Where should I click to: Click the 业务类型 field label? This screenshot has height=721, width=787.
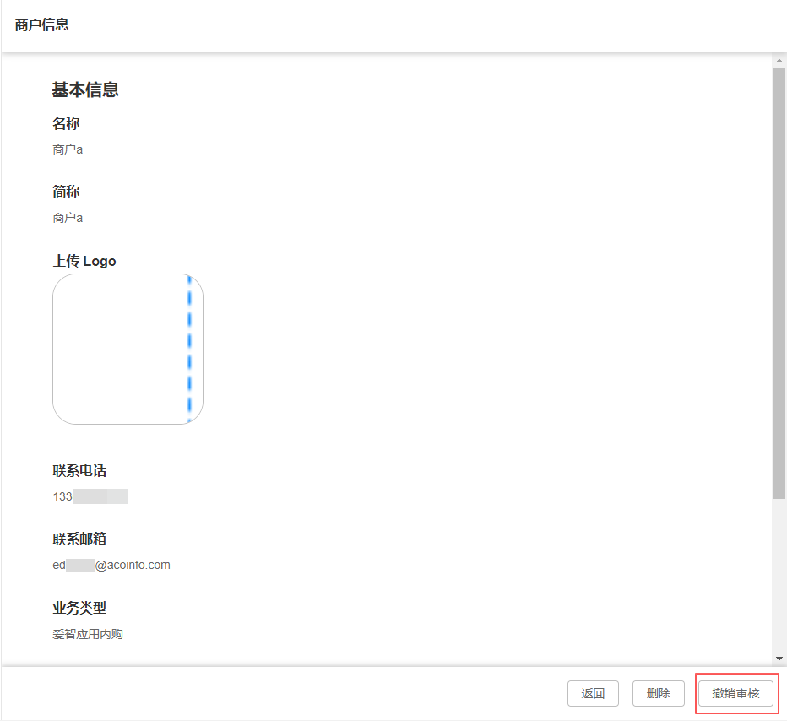tap(78, 607)
